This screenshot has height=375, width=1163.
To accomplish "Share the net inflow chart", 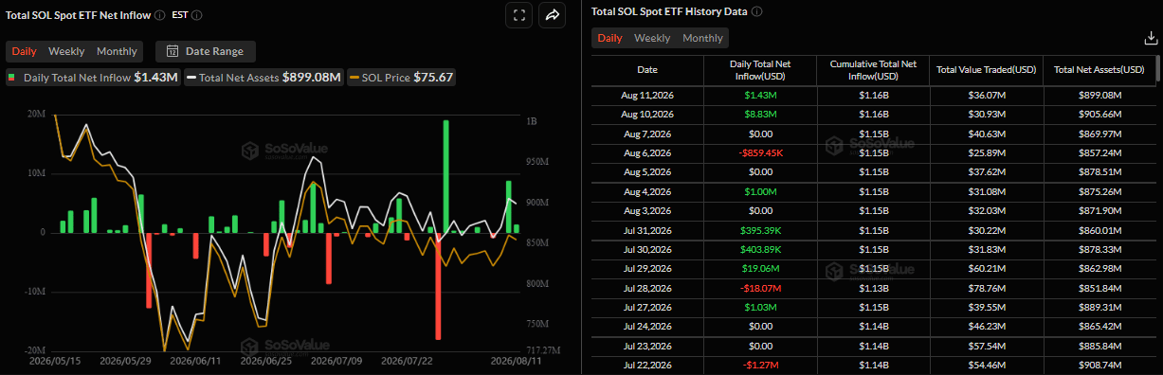I will pyautogui.click(x=553, y=15).
